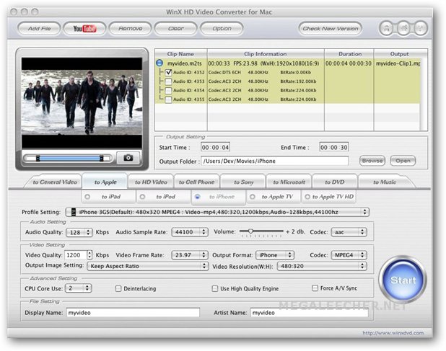Click the home icon button
Screen dimensions: 446x351
387,28
